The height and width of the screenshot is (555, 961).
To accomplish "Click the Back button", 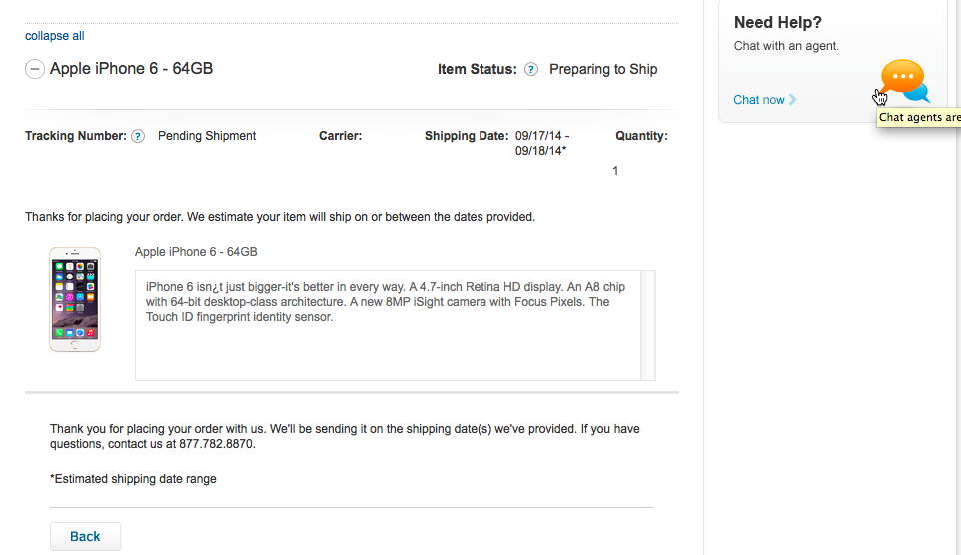I will point(85,537).
